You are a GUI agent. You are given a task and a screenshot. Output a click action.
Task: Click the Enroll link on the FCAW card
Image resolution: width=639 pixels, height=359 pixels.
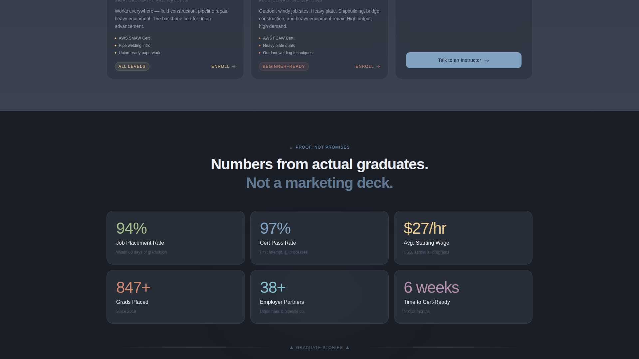pyautogui.click(x=364, y=66)
